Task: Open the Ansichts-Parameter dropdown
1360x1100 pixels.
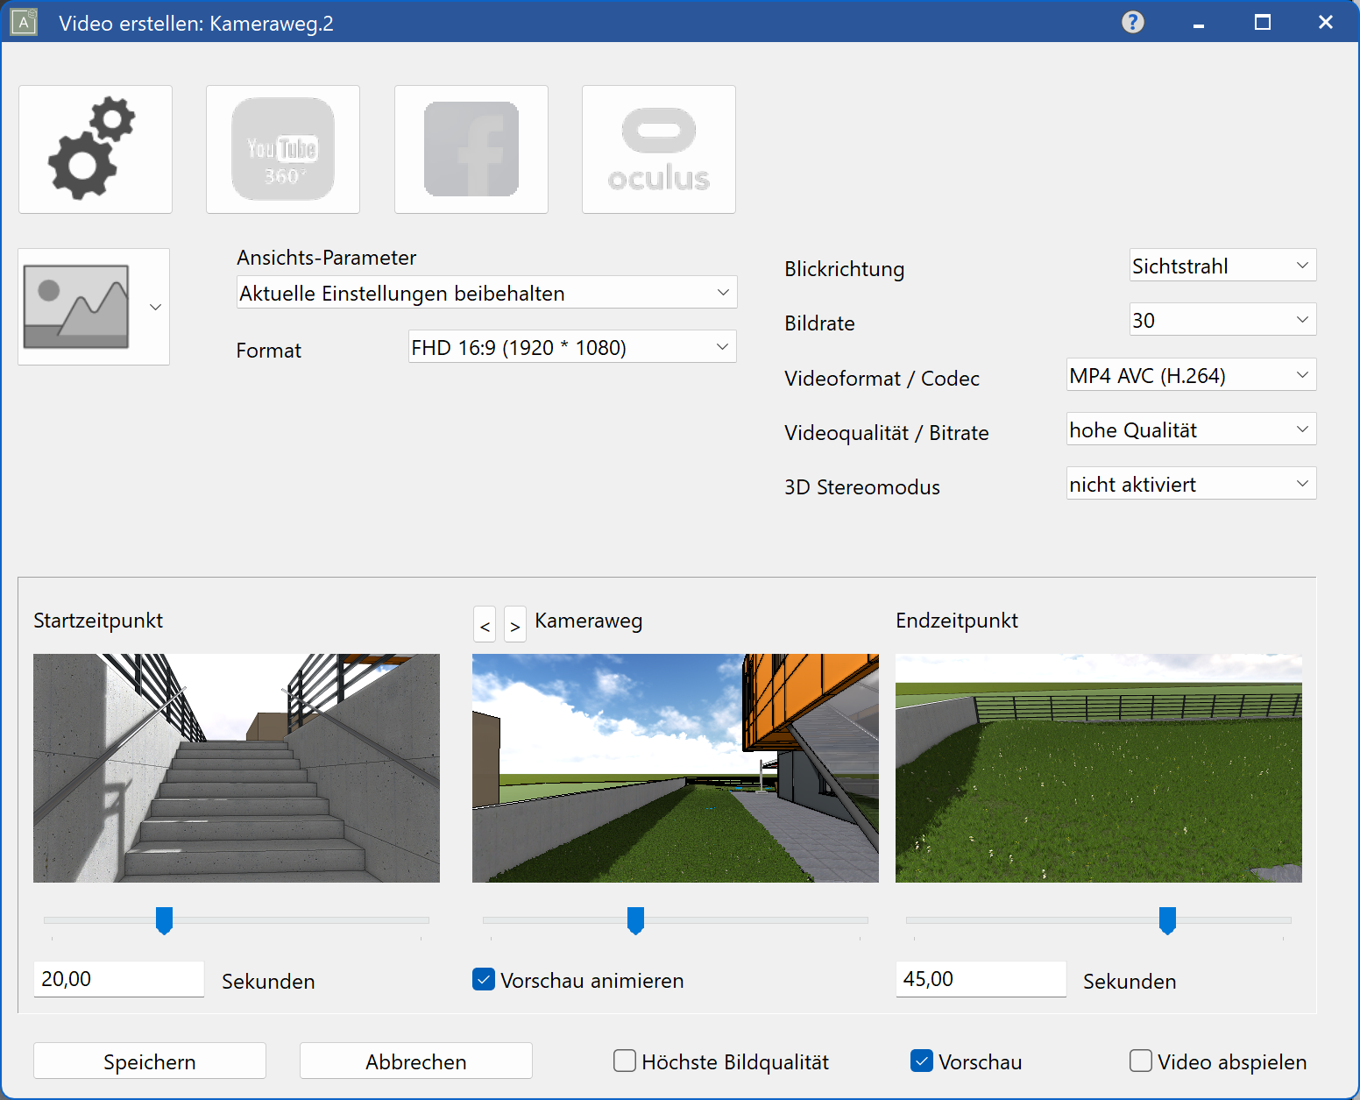Action: [x=486, y=293]
